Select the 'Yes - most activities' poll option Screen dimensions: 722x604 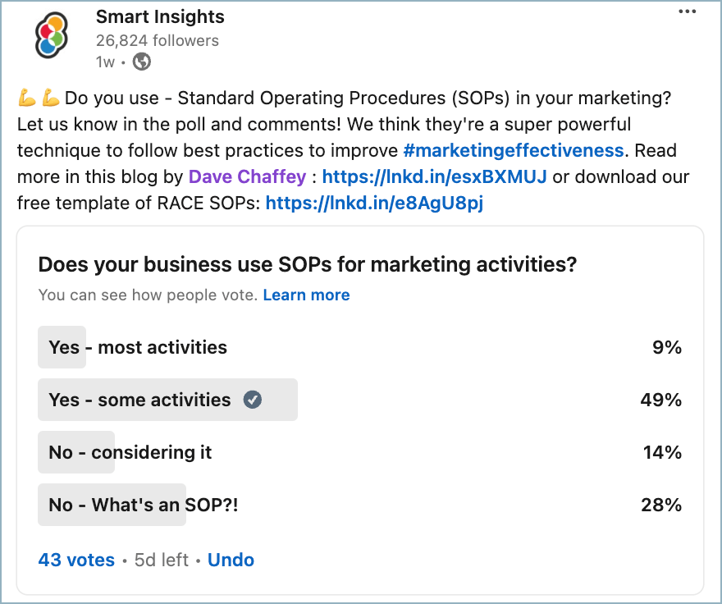pyautogui.click(x=138, y=347)
